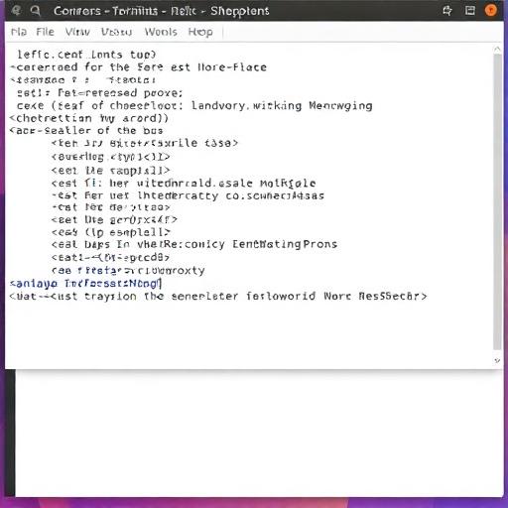Click the vertical scrollbar thumb
508x508 pixels.
[497, 201]
